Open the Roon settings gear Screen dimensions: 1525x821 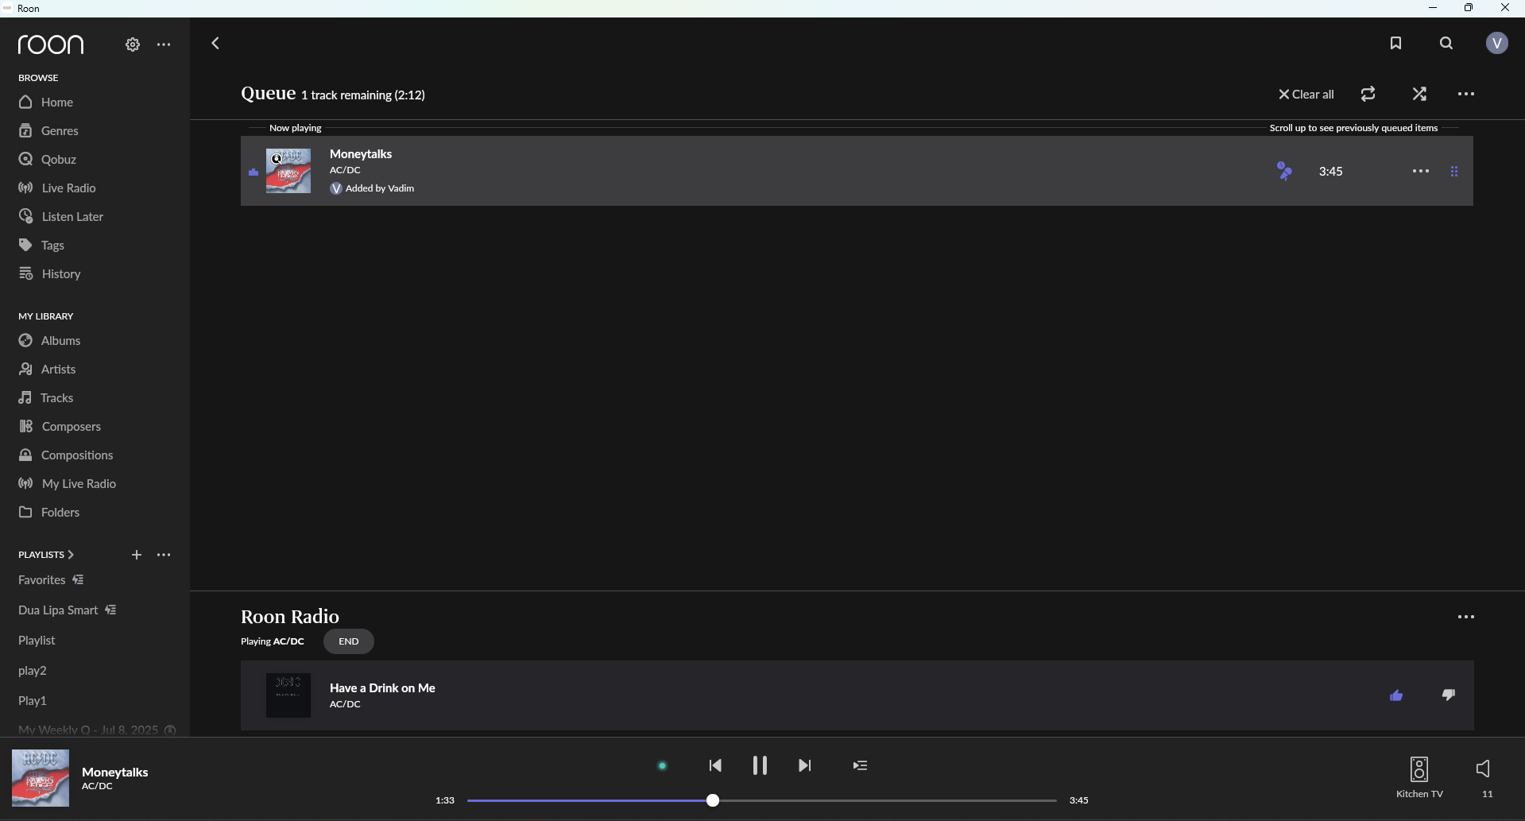pyautogui.click(x=133, y=45)
